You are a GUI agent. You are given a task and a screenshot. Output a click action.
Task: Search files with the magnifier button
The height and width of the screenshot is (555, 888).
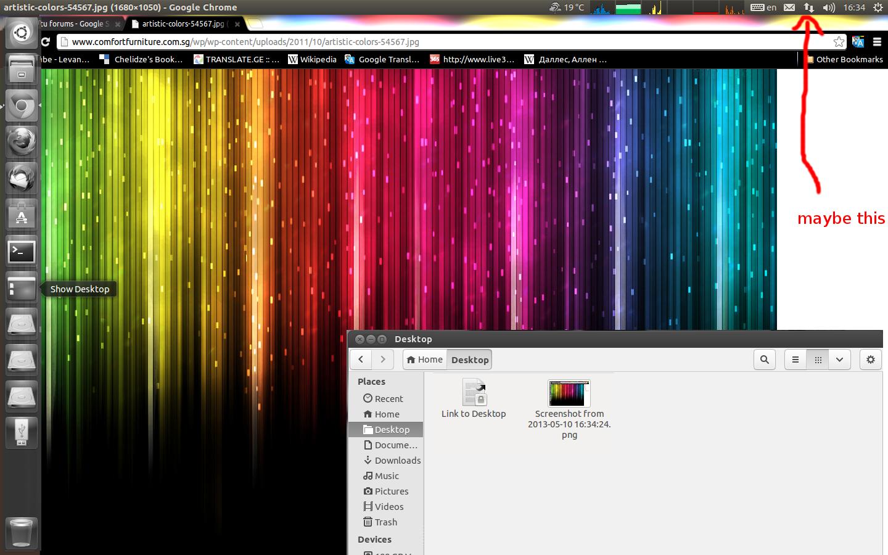765,360
